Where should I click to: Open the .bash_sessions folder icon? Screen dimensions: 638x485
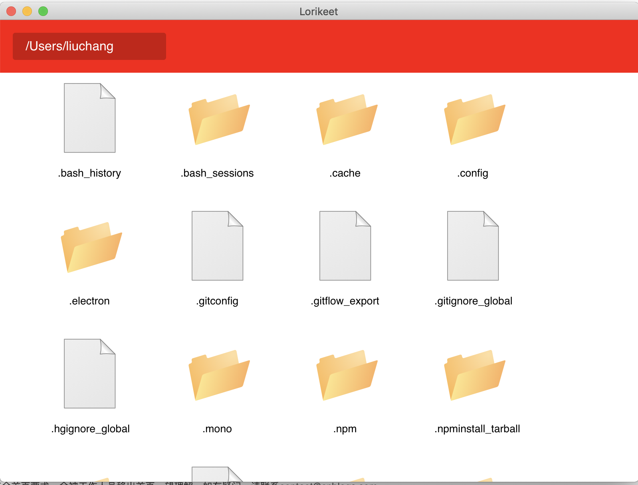[x=219, y=119]
